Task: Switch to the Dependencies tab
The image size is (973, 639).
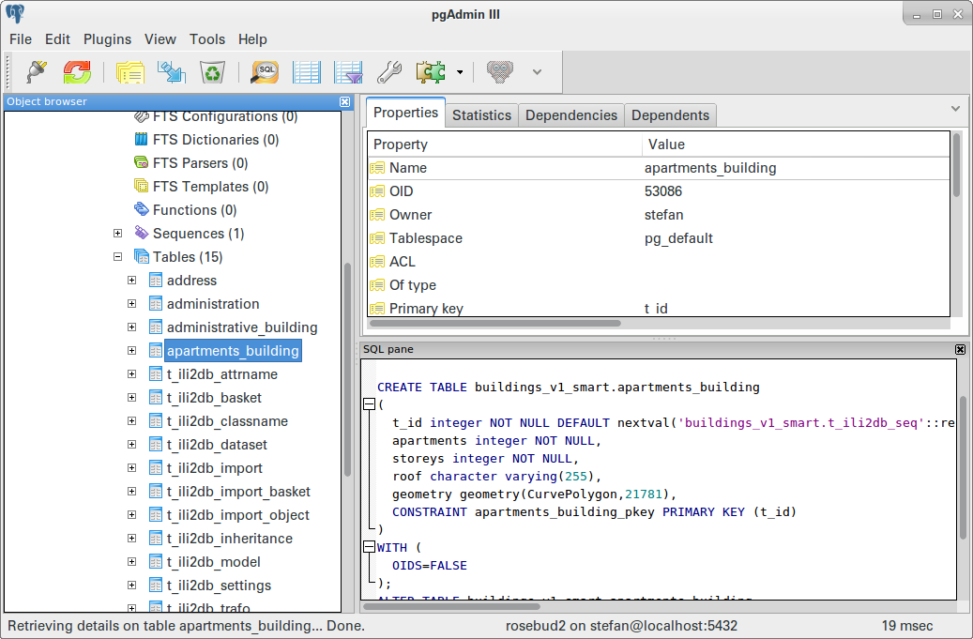Action: pos(571,115)
